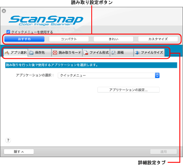Click the アプリ選択 tab icon
This screenshot has width=183, height=166.
(7, 53)
